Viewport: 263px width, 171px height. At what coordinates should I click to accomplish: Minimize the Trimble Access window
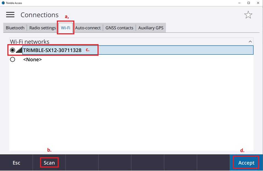(x=239, y=3)
